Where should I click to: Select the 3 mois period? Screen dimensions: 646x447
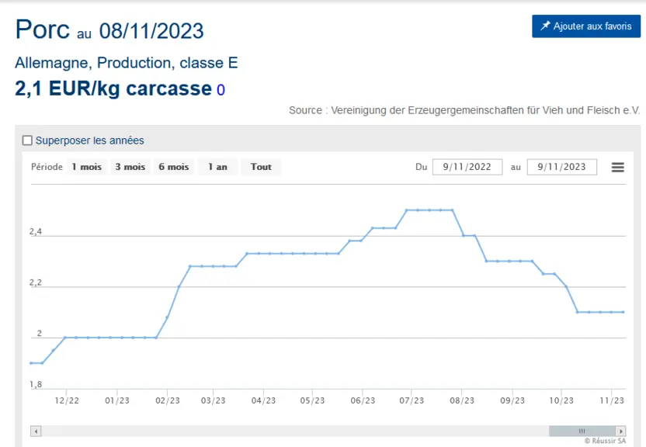point(130,167)
